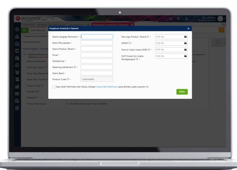Click the Handphone input field
Image resolution: width=237 pixels, height=170 pixels.
(97, 61)
